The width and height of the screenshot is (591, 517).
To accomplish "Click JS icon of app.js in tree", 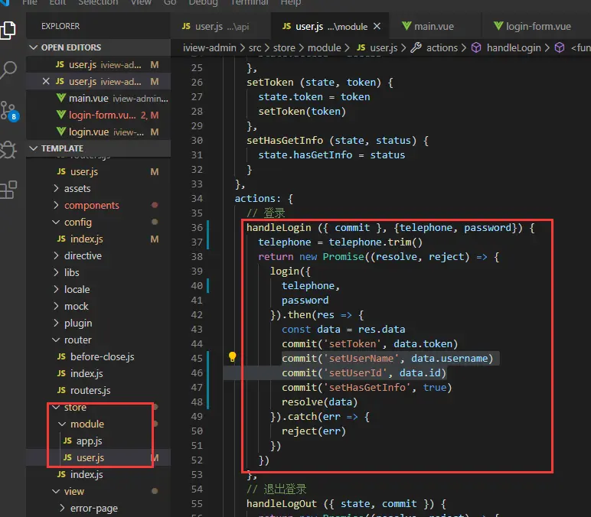I will coord(67,441).
